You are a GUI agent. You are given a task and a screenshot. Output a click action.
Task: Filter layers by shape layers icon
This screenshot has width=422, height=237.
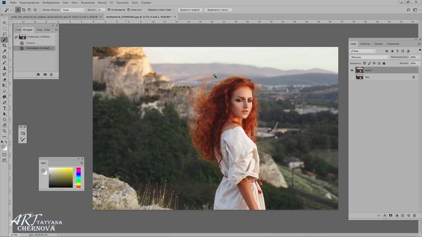(x=403, y=51)
